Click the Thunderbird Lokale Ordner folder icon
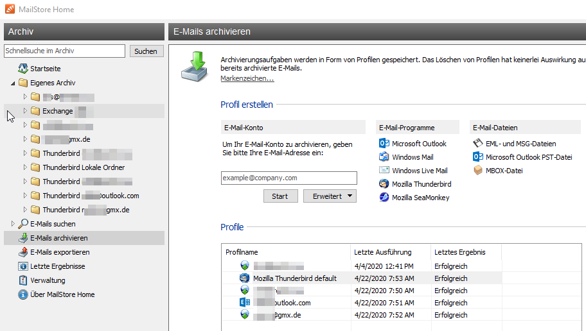 (35, 167)
